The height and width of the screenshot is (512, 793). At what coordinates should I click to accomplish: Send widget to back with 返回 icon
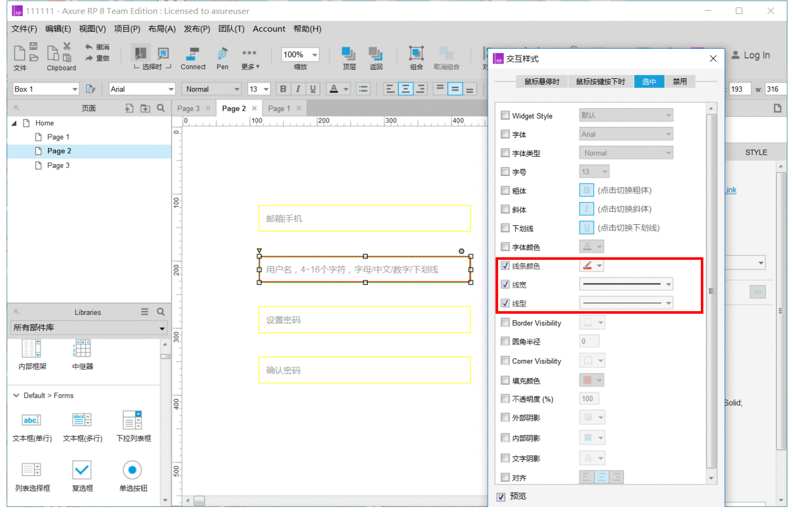click(x=376, y=54)
